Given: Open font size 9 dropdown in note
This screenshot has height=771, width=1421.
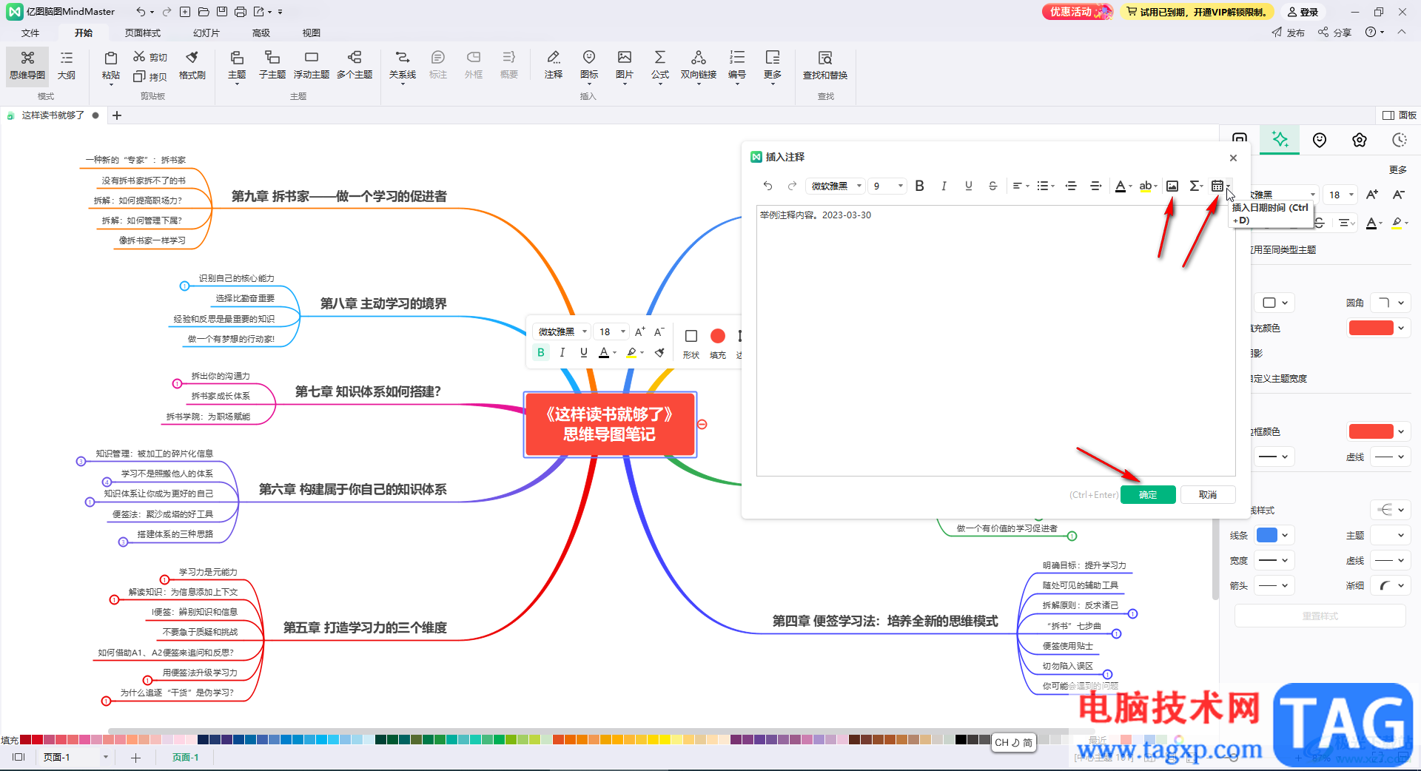Looking at the screenshot, I should coord(888,186).
